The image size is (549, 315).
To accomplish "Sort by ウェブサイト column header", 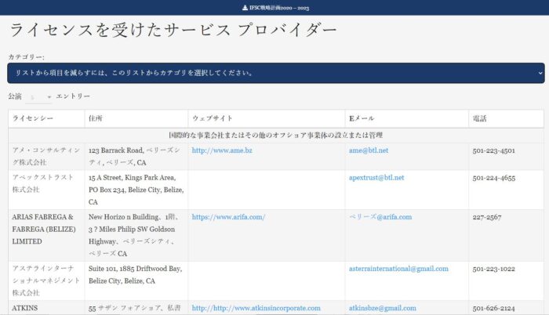I will pos(267,118).
